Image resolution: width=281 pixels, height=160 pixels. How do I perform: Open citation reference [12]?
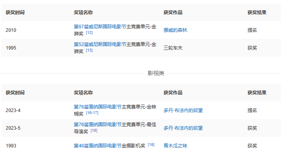pyautogui.click(x=89, y=33)
